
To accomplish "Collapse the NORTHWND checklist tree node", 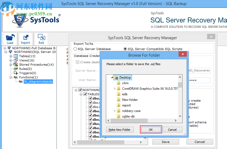I will 76,90.
